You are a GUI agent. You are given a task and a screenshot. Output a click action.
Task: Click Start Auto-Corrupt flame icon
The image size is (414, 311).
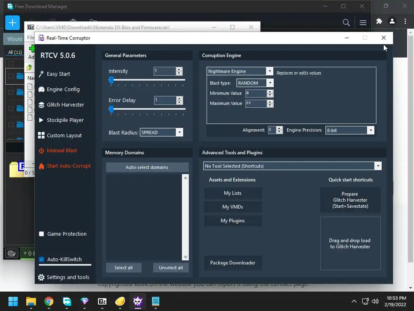coord(41,166)
